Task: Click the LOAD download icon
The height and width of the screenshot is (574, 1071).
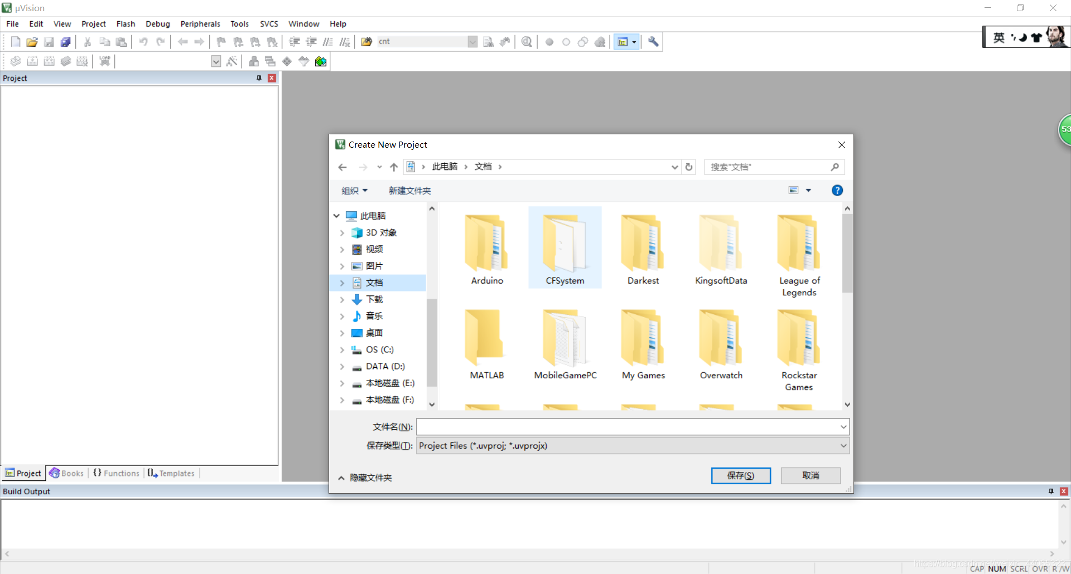Action: coord(104,61)
